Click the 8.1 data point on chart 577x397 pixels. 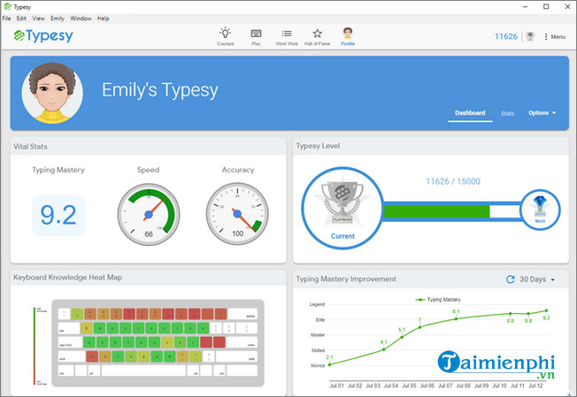[x=456, y=318]
